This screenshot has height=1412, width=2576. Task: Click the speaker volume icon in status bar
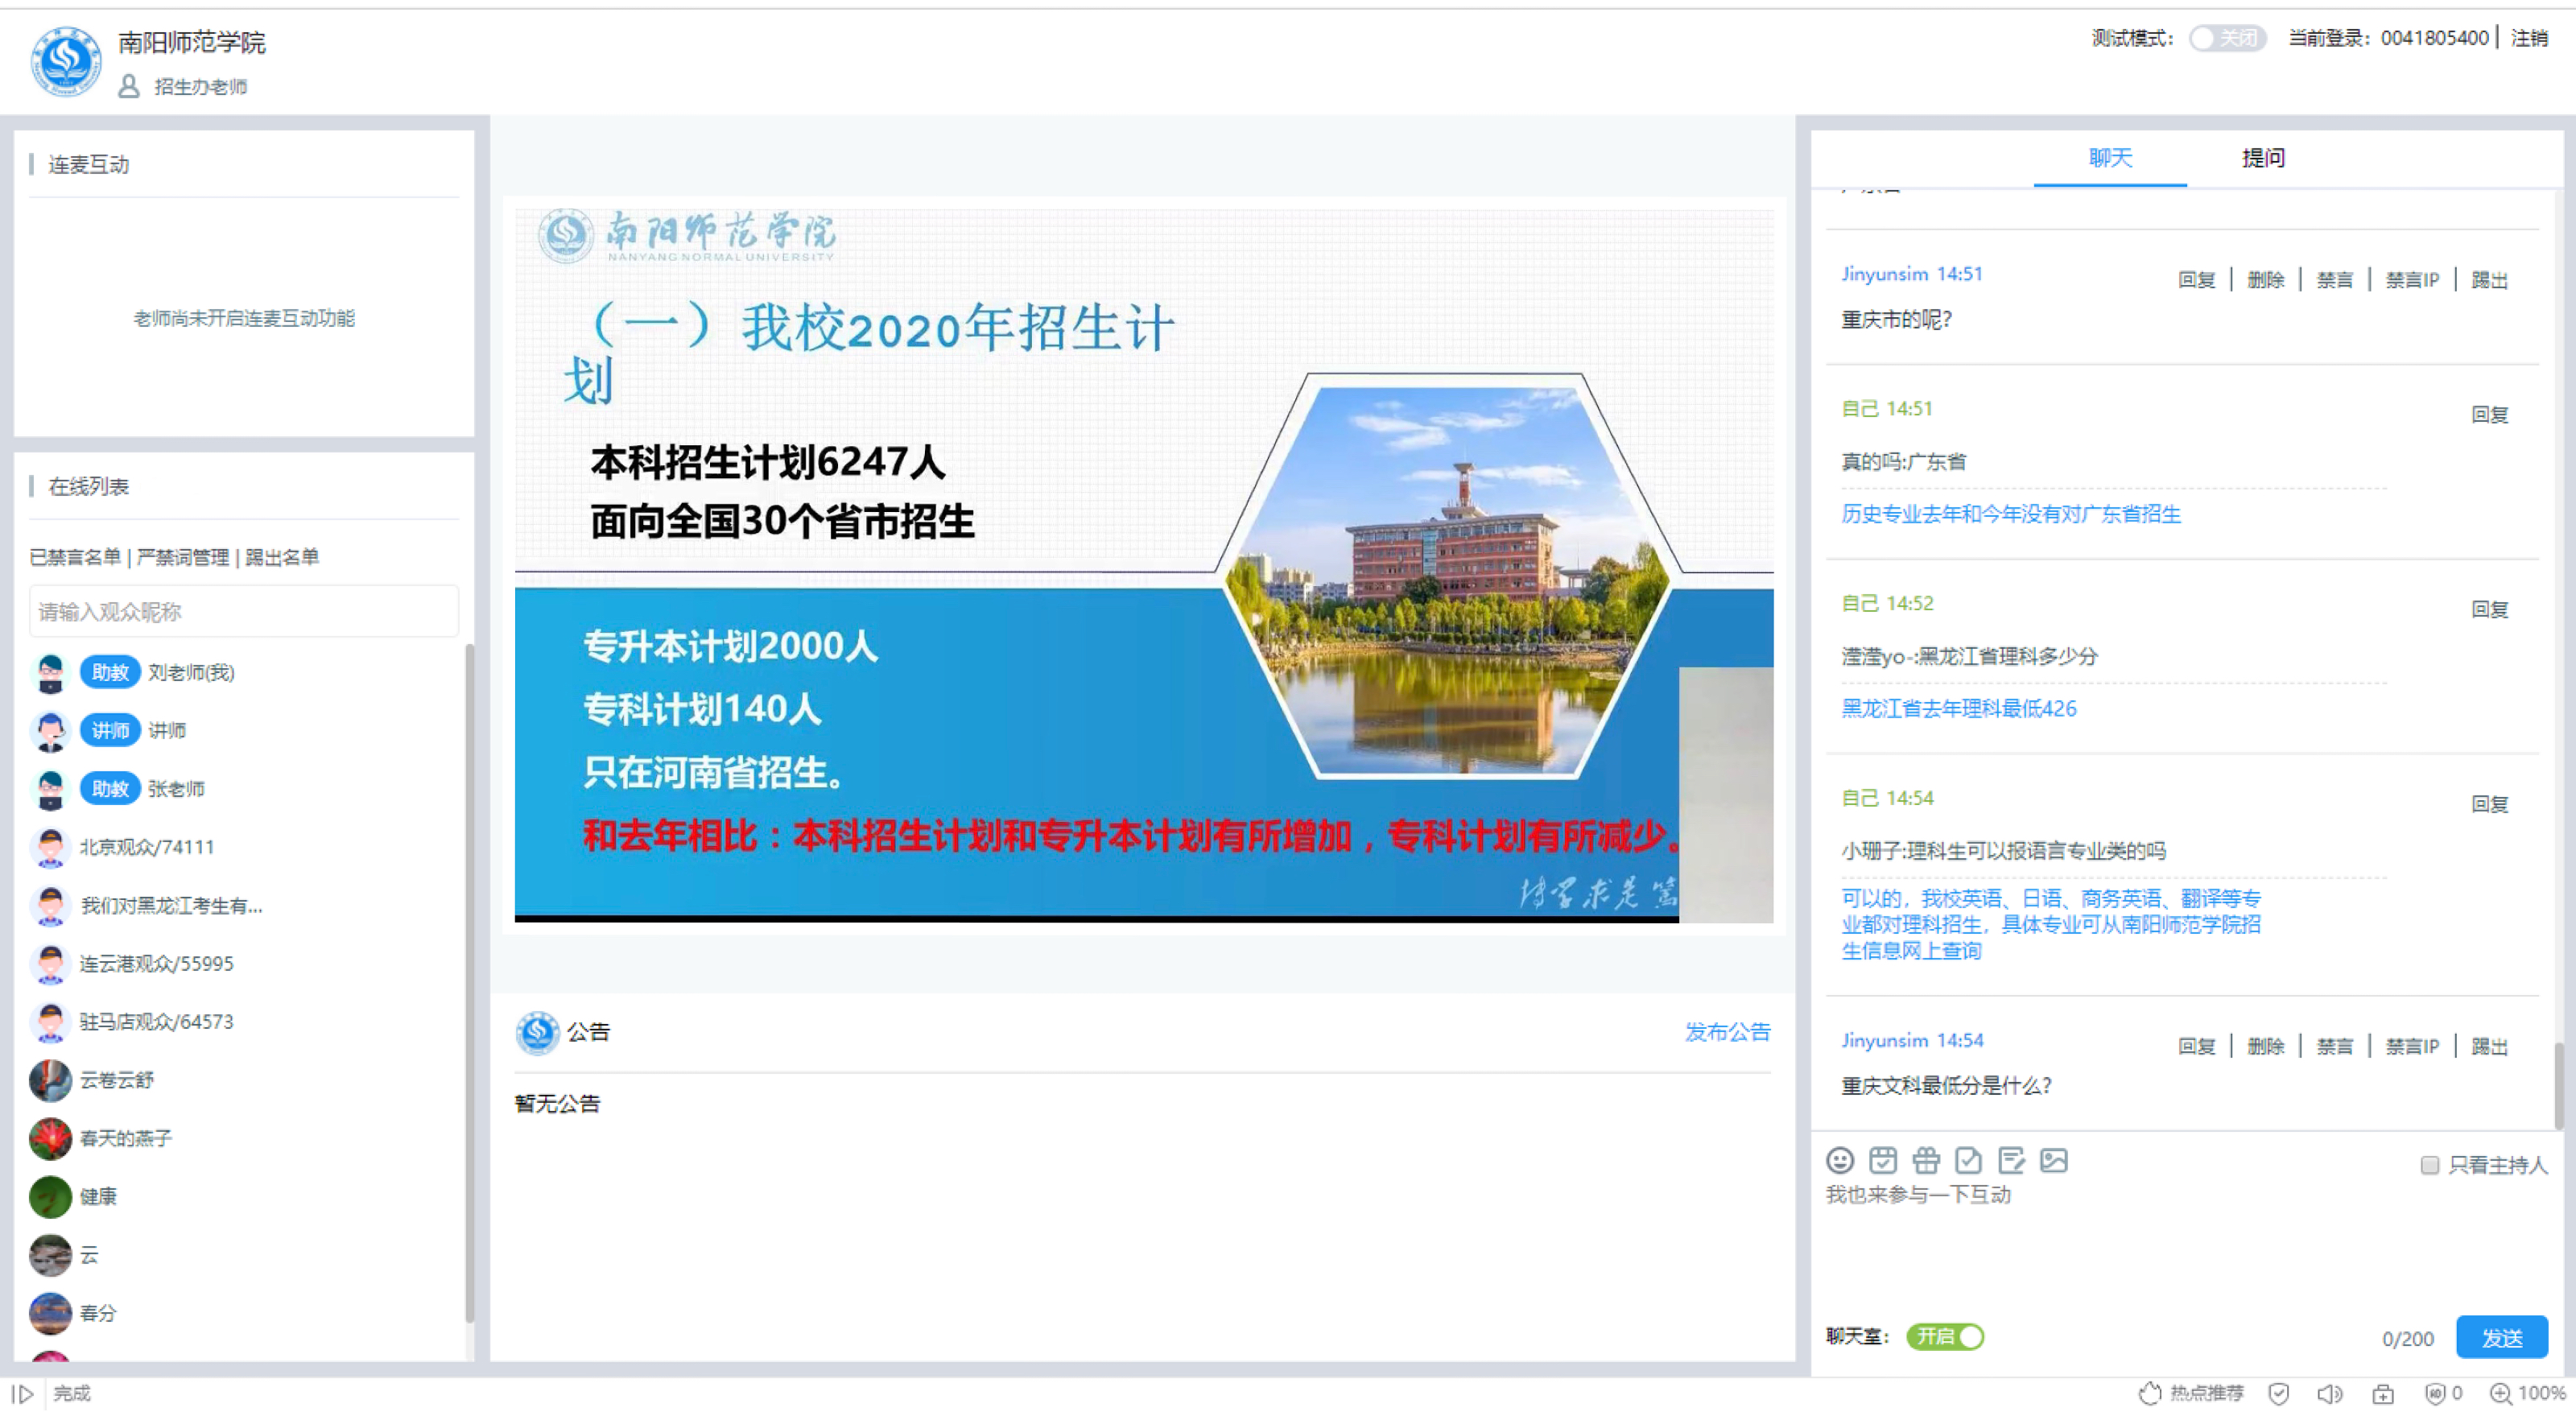coord(2330,1393)
